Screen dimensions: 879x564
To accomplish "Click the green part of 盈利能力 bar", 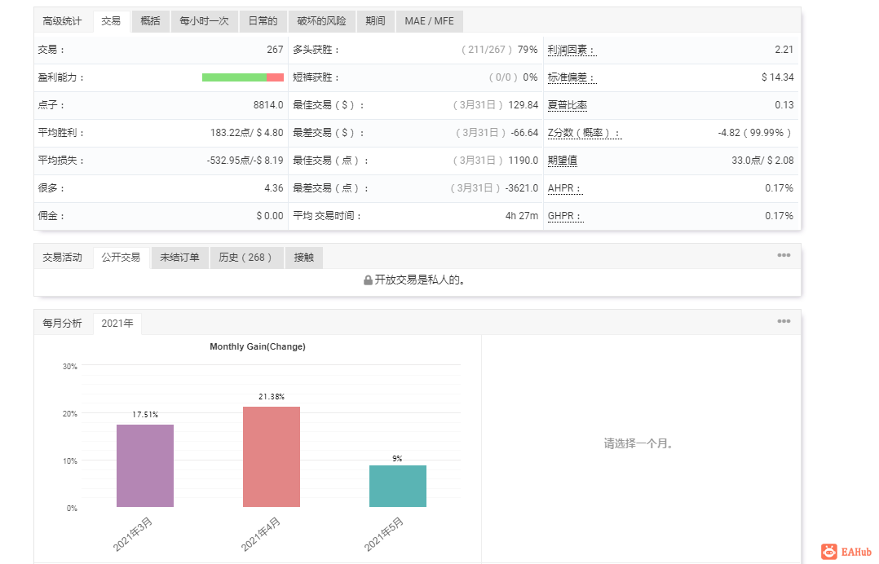I will click(234, 77).
